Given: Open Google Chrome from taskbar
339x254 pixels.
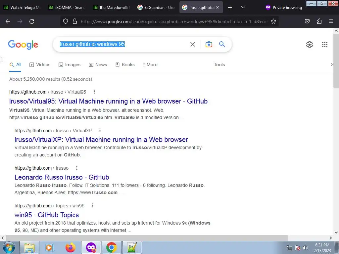Looking at the screenshot, I should (x=111, y=247).
